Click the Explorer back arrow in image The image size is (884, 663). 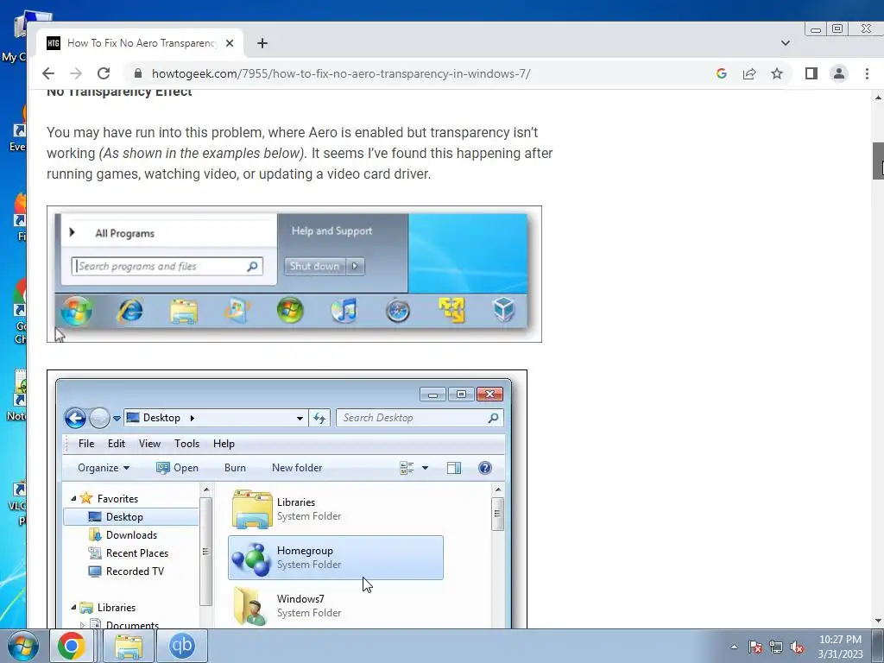coord(75,419)
